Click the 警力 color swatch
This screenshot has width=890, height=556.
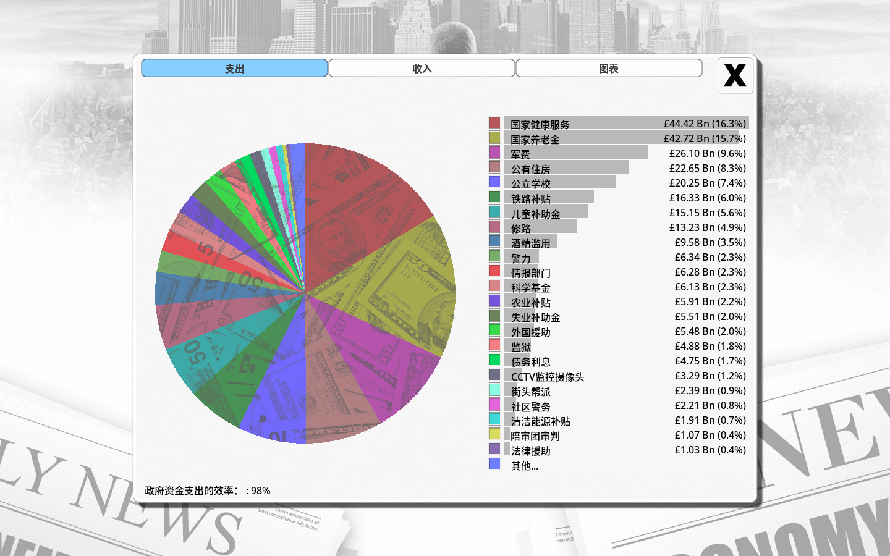click(x=494, y=256)
